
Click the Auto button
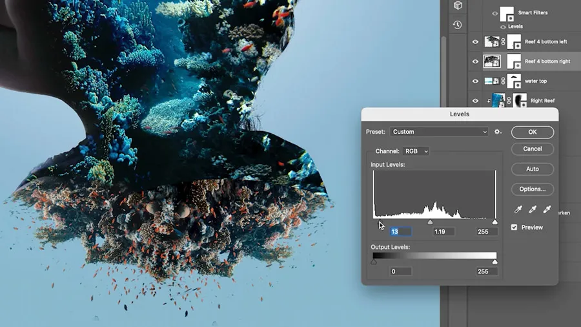pyautogui.click(x=533, y=169)
